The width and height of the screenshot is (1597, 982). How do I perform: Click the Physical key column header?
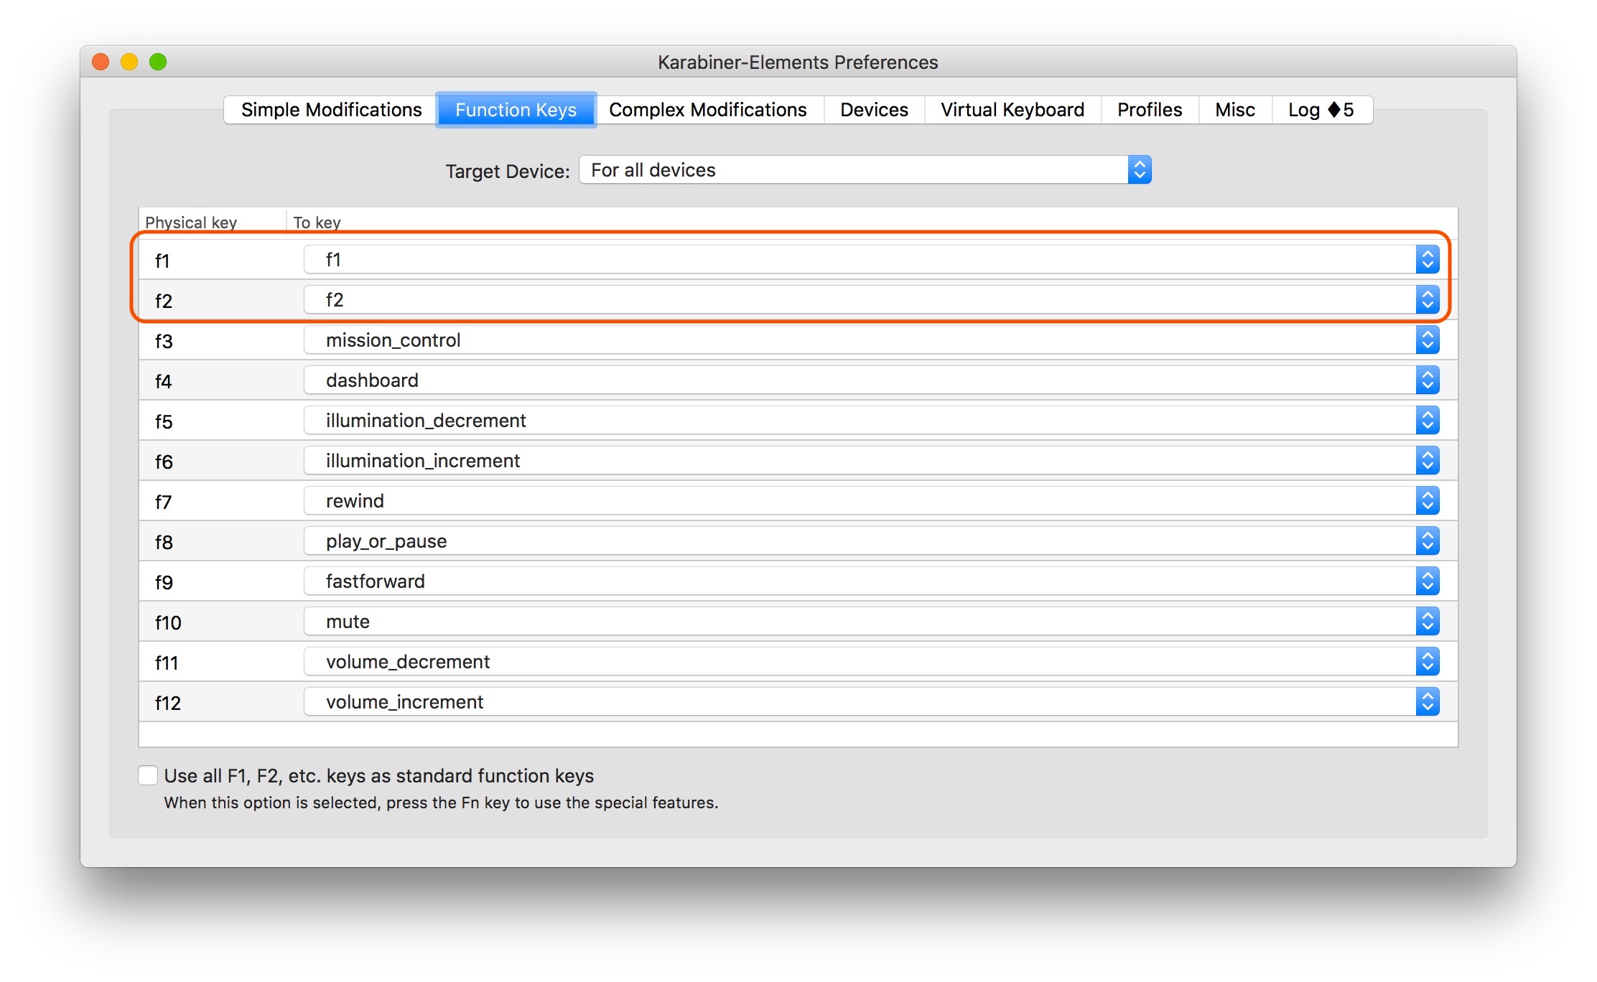coord(191,223)
